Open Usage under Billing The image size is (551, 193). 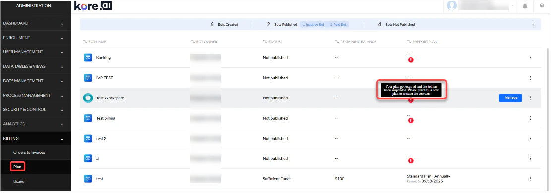(x=19, y=181)
